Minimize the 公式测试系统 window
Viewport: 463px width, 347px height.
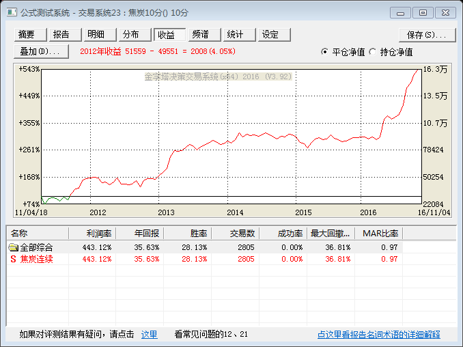point(400,13)
